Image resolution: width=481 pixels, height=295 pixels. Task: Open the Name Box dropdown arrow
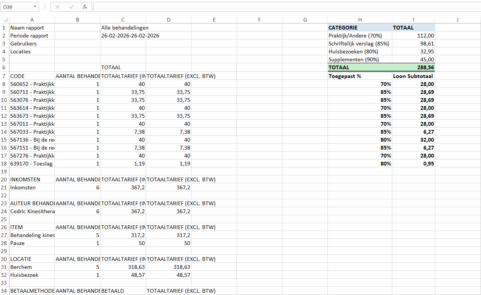tap(35, 7)
